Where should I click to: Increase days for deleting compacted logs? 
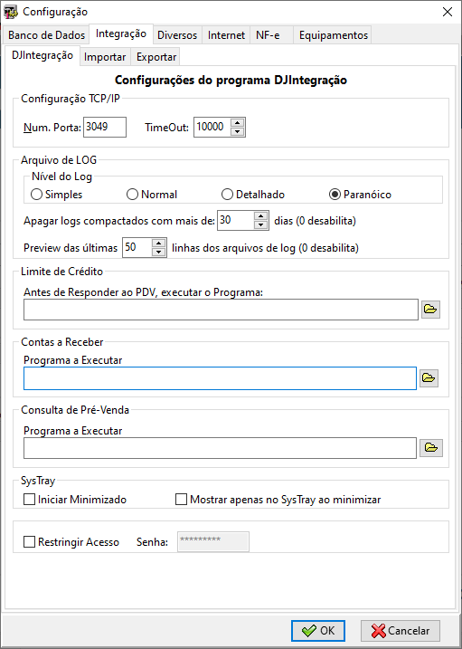[260, 215]
